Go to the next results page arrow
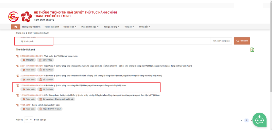This screenshot has height=130, width=272. pyautogui.click(x=251, y=120)
